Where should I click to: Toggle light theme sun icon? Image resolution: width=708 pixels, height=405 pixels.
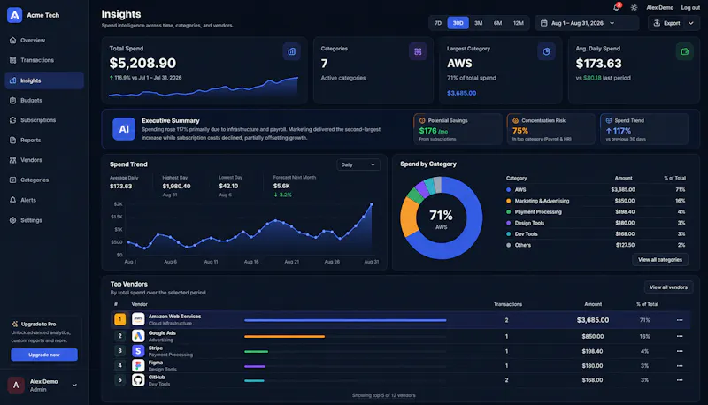634,7
